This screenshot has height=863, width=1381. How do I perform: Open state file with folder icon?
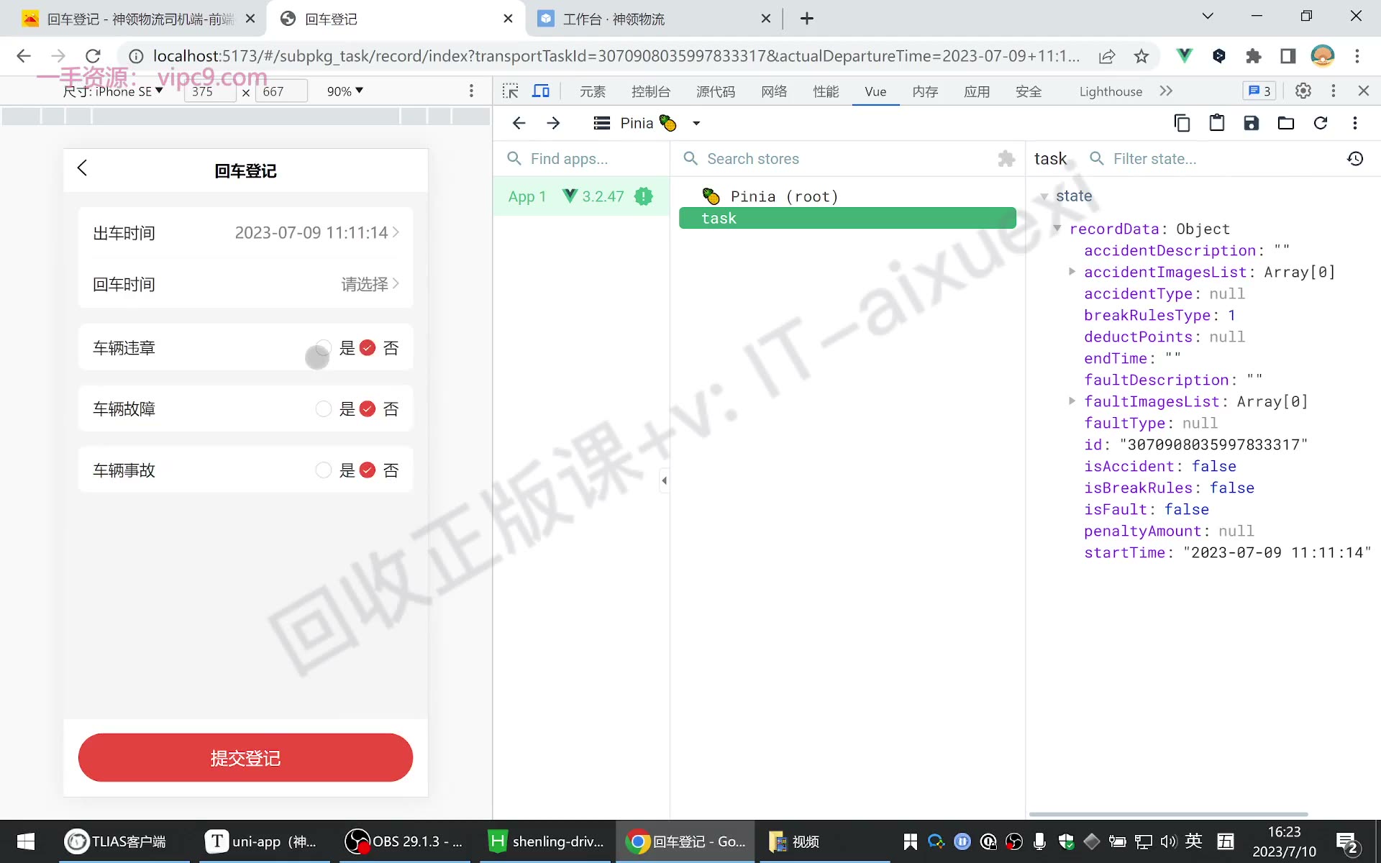[x=1285, y=123]
